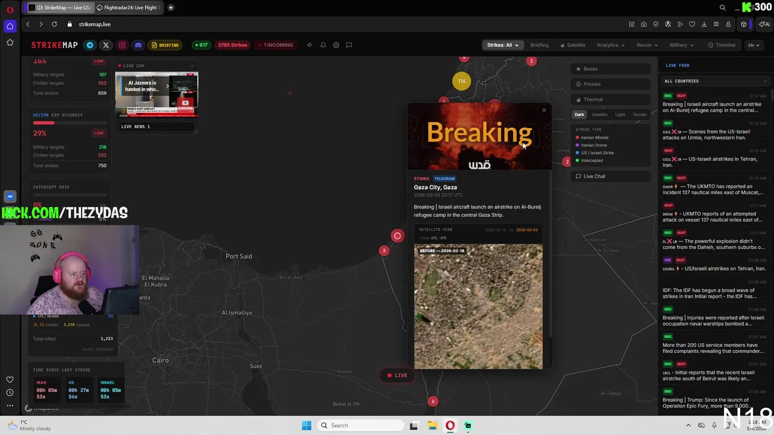
Task: Open Live Chat panel
Action: click(x=612, y=176)
